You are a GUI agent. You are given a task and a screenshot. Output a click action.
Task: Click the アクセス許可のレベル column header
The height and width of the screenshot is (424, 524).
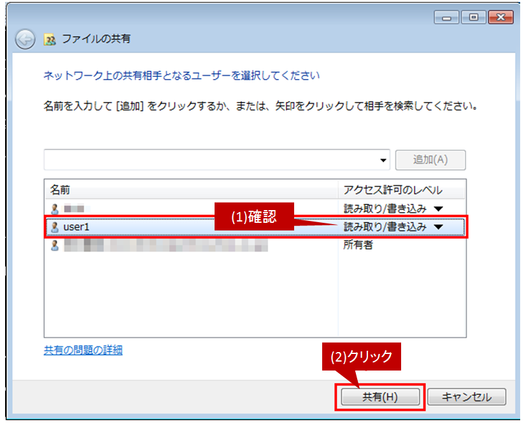401,190
